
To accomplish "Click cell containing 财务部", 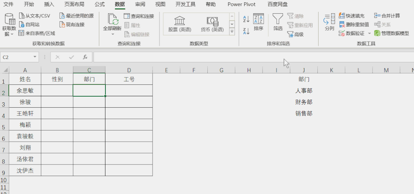I will pyautogui.click(x=304, y=102).
